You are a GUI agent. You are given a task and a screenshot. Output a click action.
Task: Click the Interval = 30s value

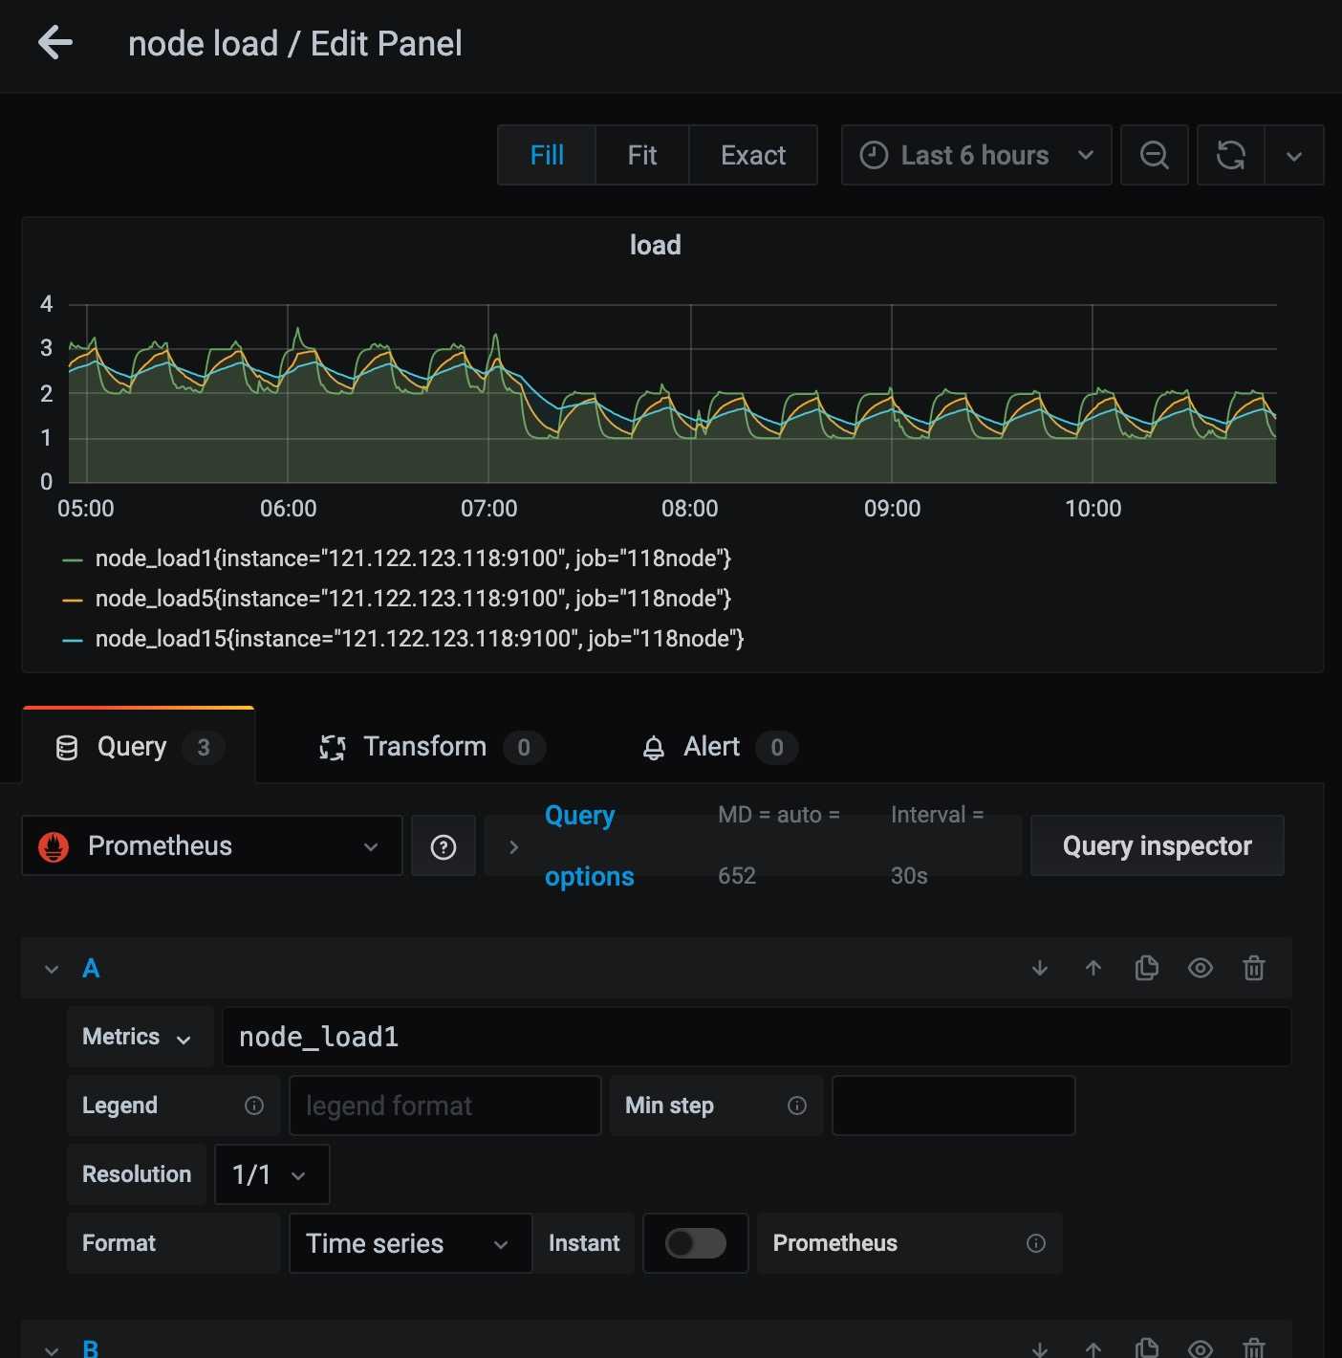[937, 845]
